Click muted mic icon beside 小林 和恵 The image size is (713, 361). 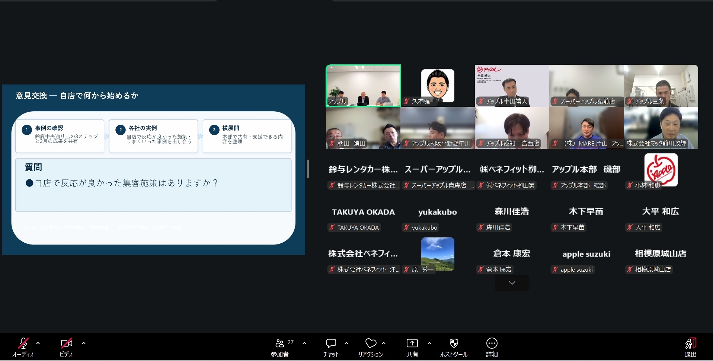[x=630, y=185]
